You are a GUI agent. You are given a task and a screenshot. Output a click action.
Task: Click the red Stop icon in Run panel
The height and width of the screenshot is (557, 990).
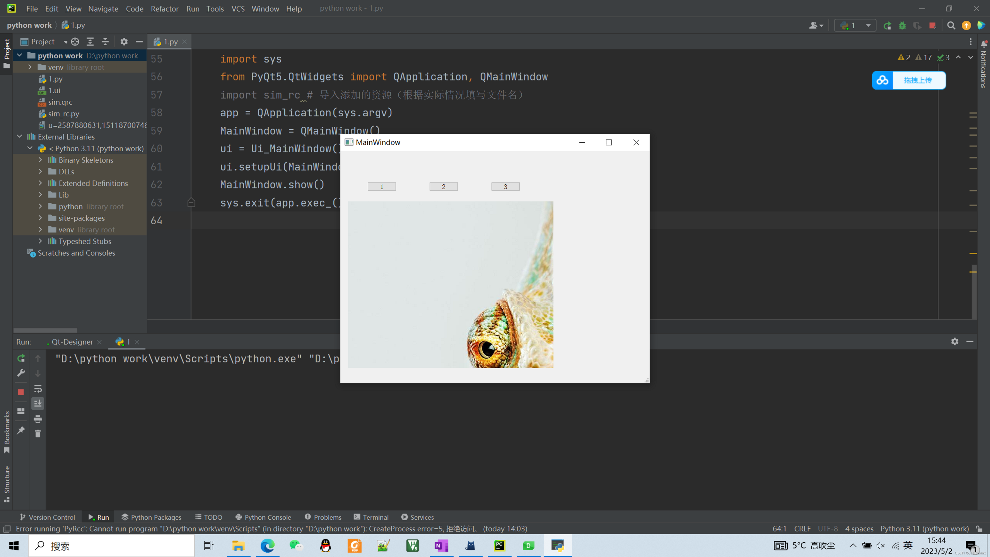tap(21, 392)
